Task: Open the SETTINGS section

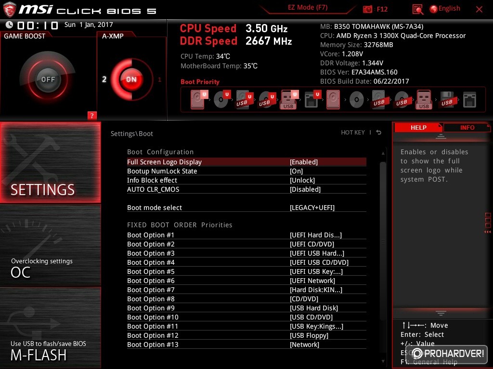Action: pos(50,162)
